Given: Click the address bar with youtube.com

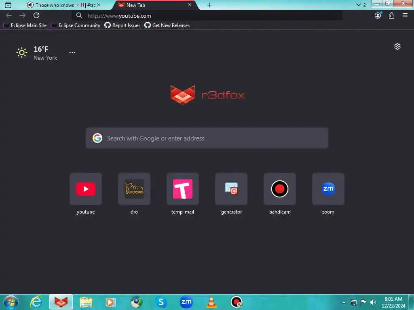Looking at the screenshot, I should (207, 16).
